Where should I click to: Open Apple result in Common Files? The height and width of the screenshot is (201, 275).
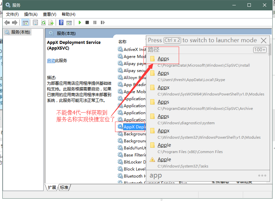point(208,148)
